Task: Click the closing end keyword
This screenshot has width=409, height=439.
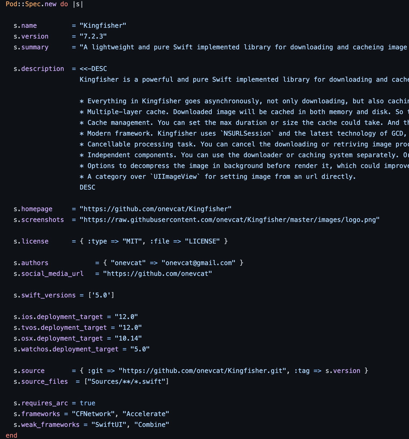Action: [11, 435]
